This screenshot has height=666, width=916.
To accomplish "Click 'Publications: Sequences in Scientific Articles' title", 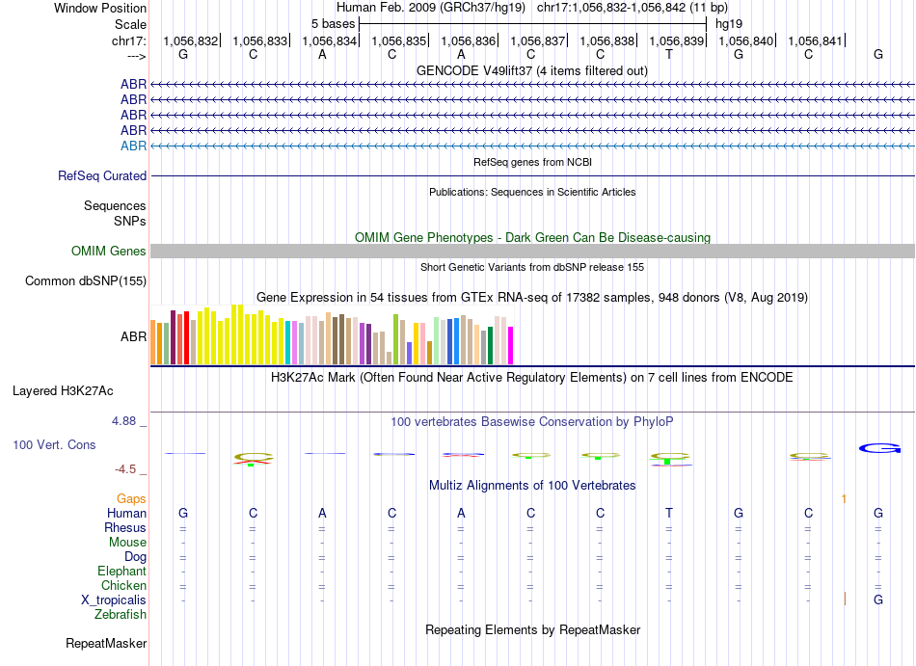I will (532, 192).
